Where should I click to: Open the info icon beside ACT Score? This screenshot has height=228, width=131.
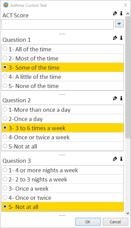pos(121,13)
